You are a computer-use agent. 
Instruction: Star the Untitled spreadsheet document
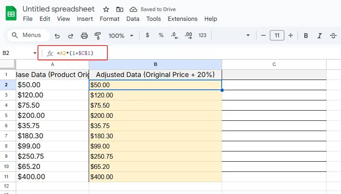(x=106, y=9)
